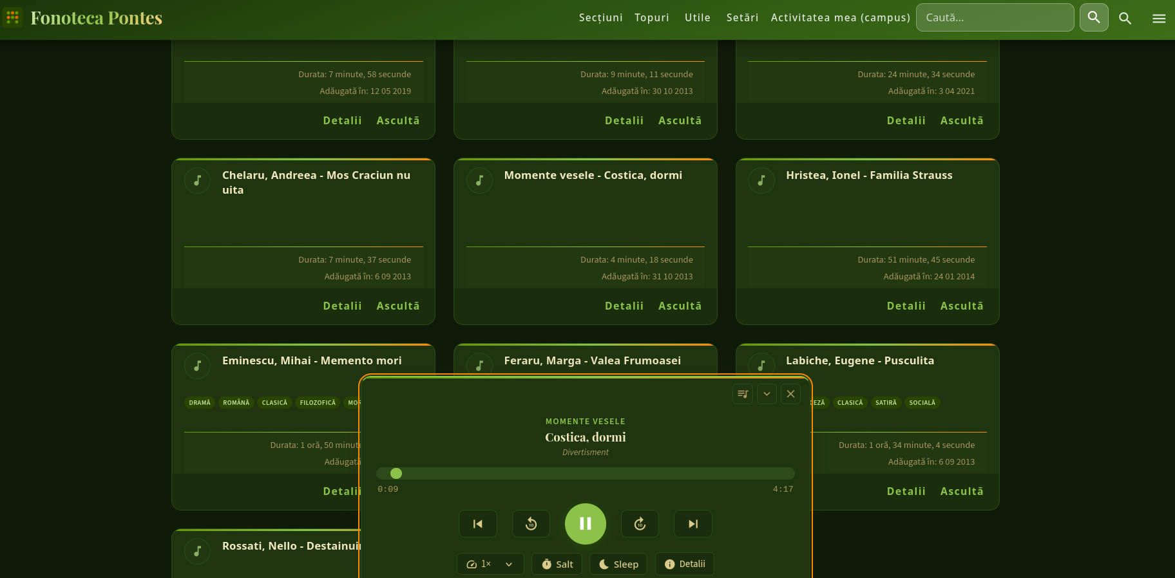Open the hamburger menu icon
The width and height of the screenshot is (1175, 578).
pos(1159,18)
